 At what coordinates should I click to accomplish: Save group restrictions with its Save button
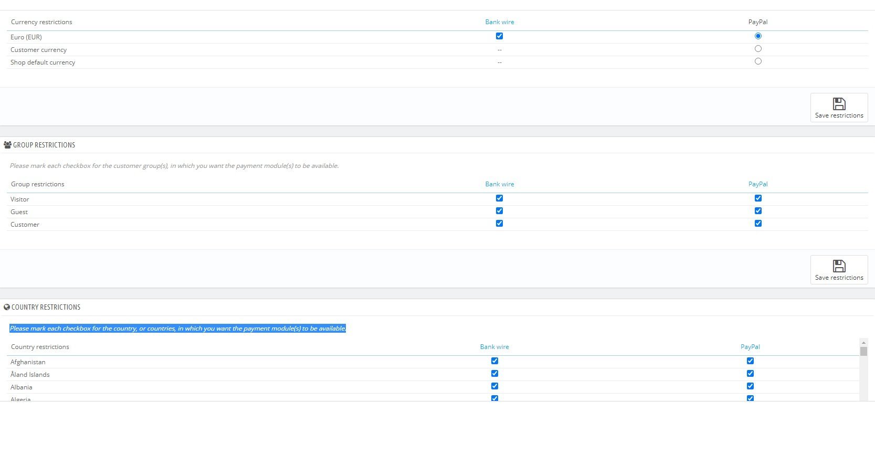pyautogui.click(x=839, y=270)
